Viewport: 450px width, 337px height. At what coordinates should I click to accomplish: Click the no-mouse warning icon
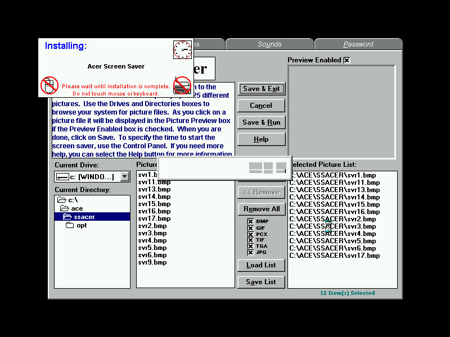[x=49, y=85]
